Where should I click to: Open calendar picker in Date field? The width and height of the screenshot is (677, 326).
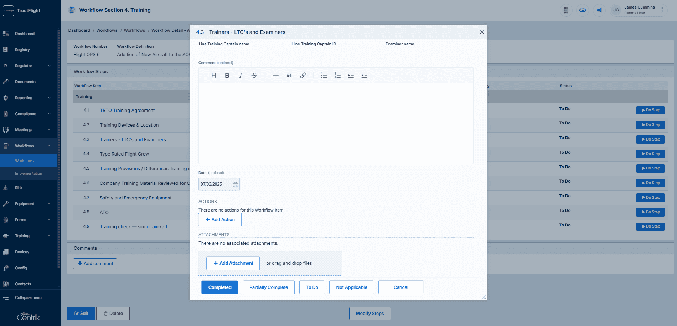click(236, 184)
